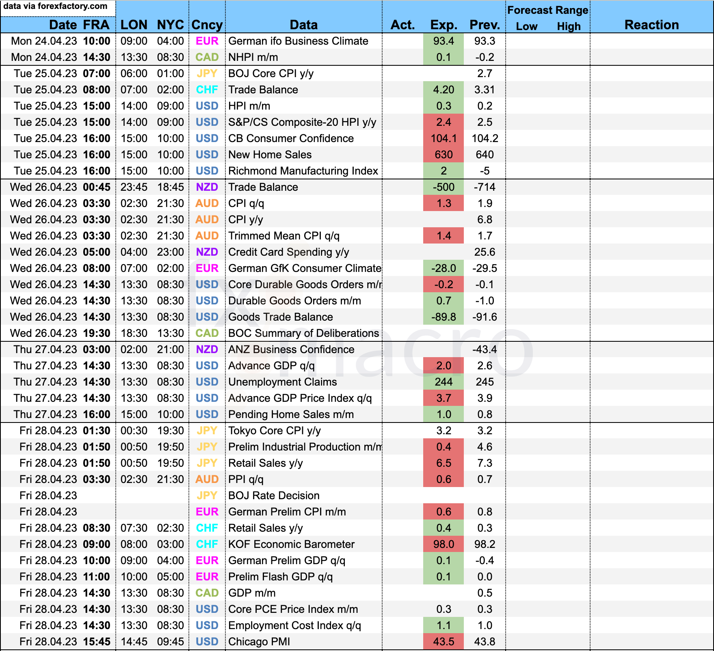This screenshot has width=714, height=651.
Task: Click the 'Tokyo Core CPI y/y' cell
Action: [x=304, y=431]
